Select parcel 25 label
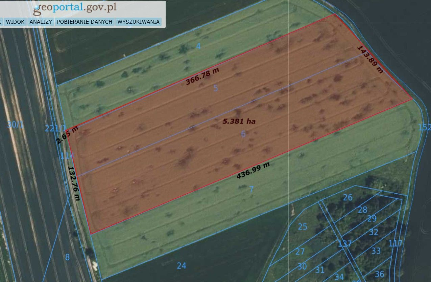This screenshot has height=282, width=431. (x=303, y=226)
